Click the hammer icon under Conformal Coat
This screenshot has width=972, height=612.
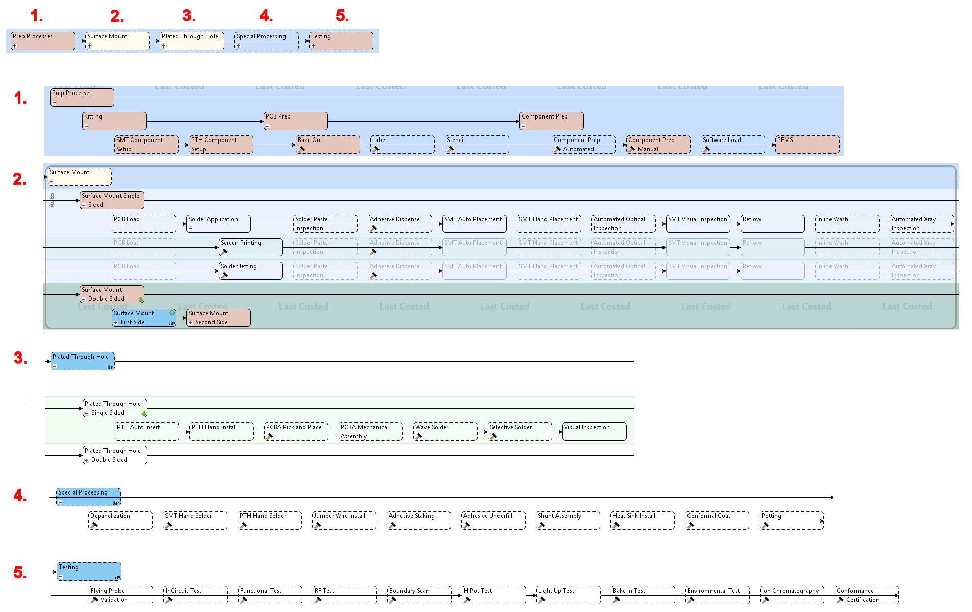[691, 525]
